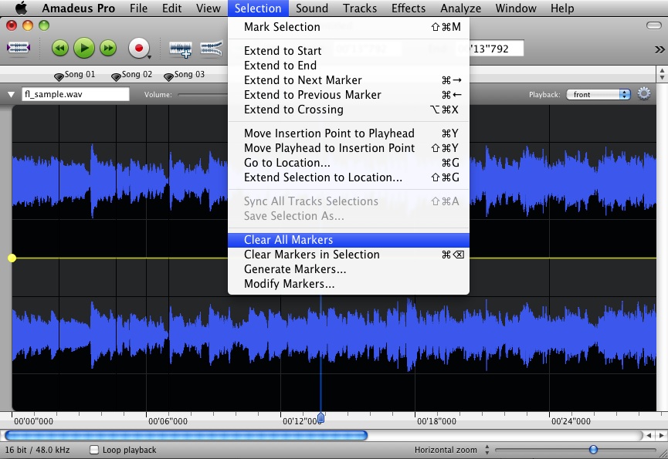Choose Generate Markers...

[348, 269]
